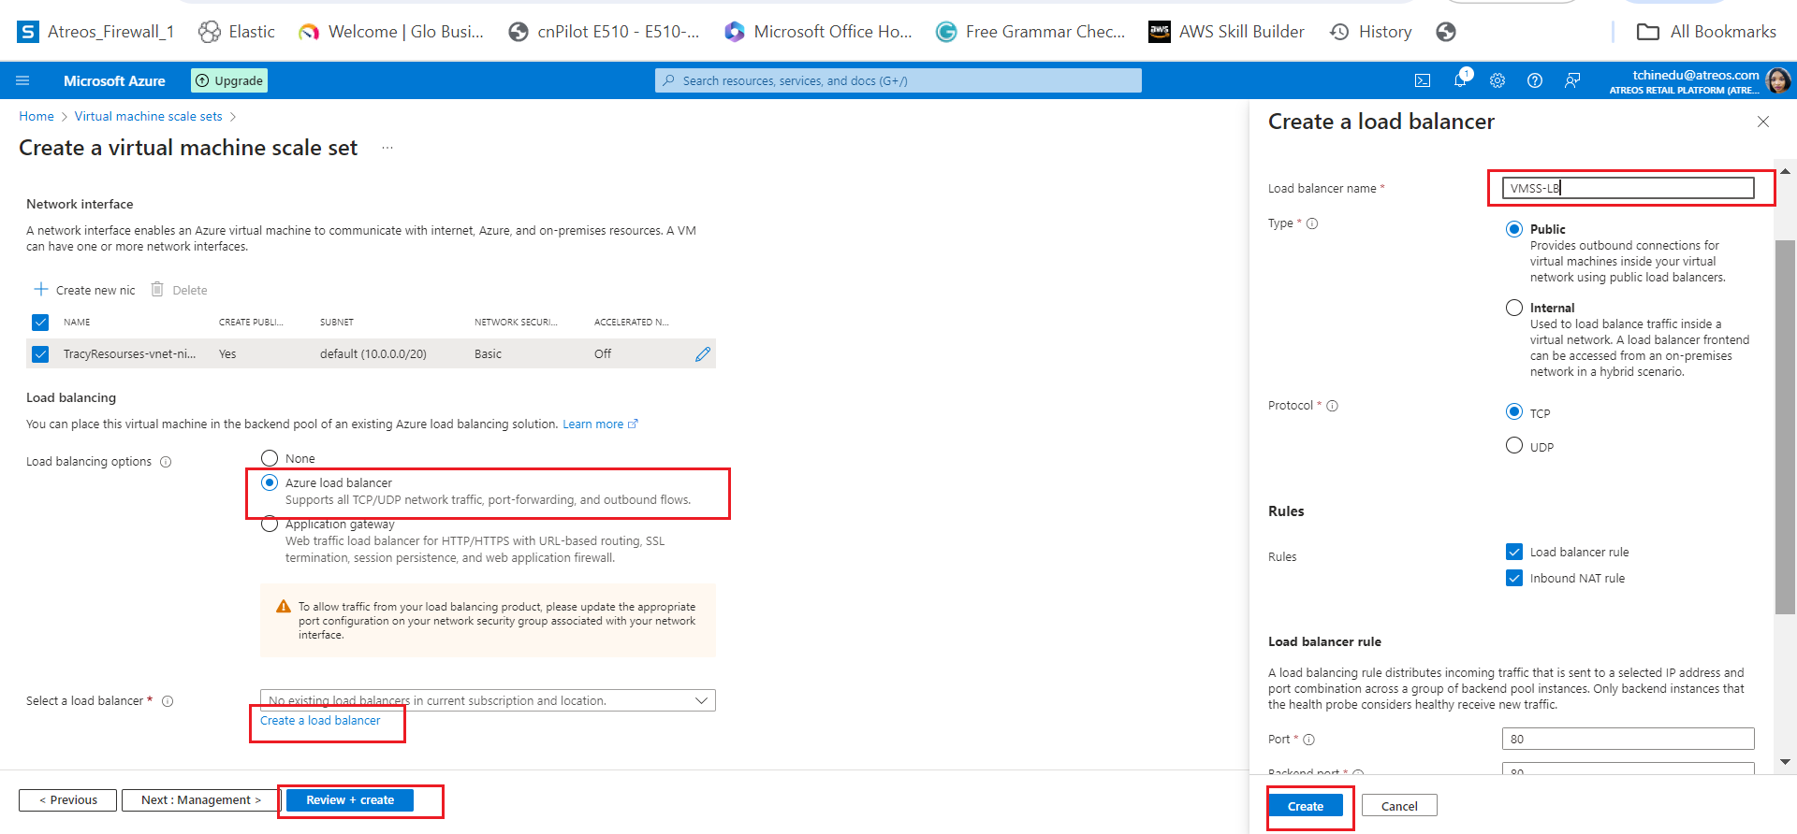Open the AWS Skill Builder bookmark
Screen dimensions: 1797x834
[1227, 32]
